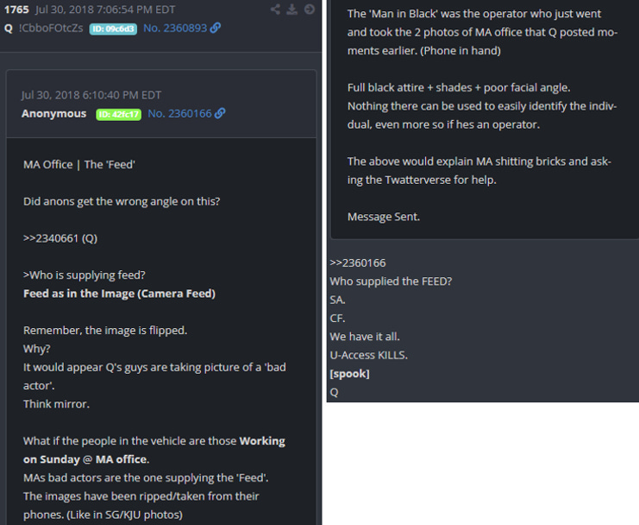The image size is (639, 525).
Task: Click the post number 1765
Action: [16, 9]
